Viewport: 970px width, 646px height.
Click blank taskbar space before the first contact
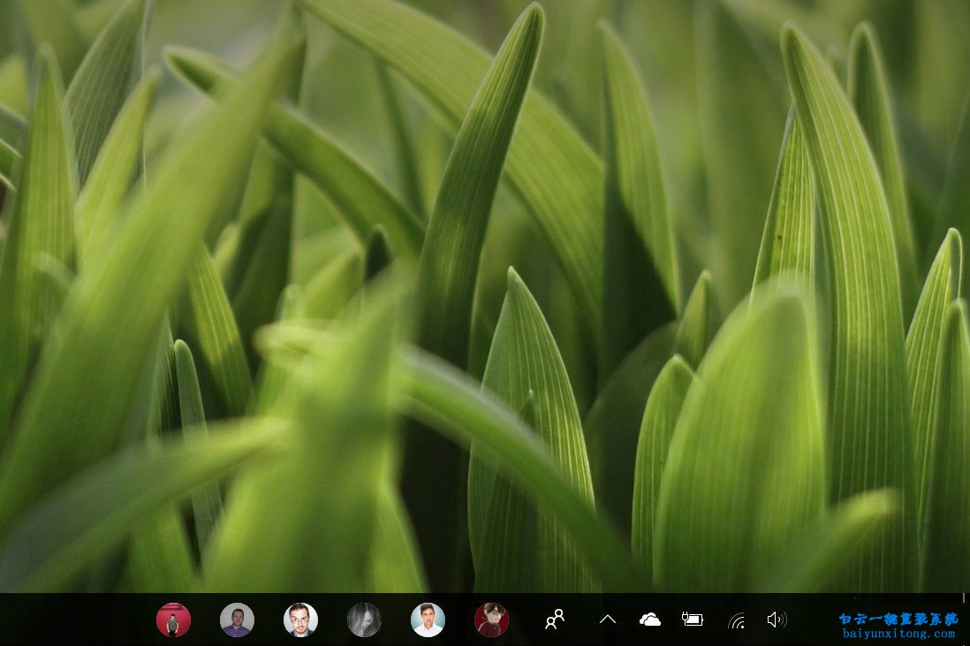(80, 620)
